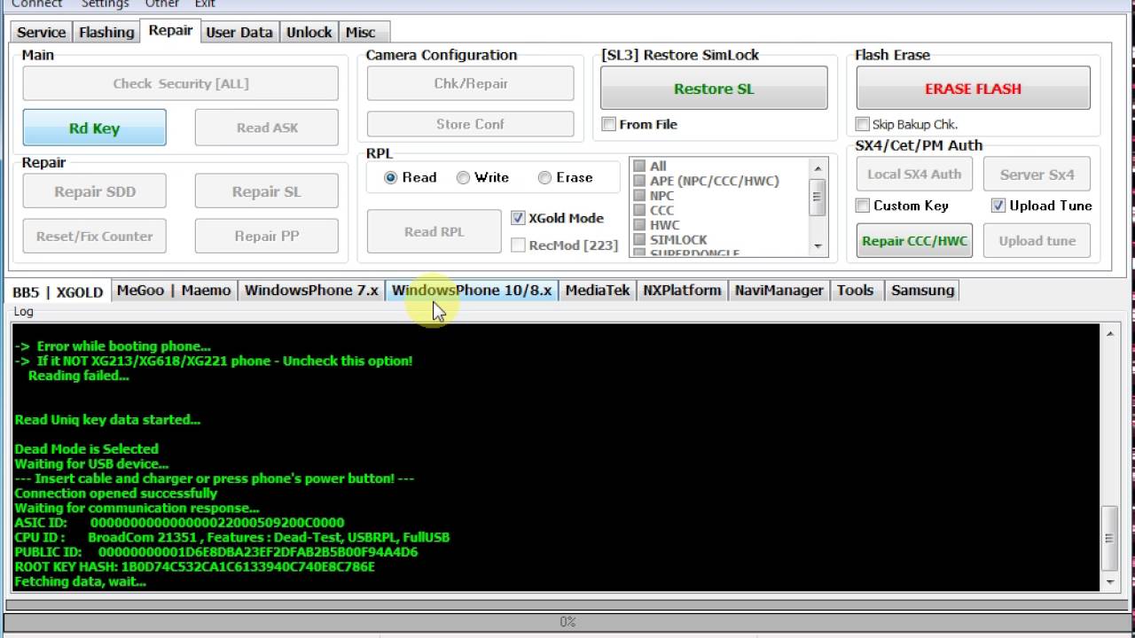Enable the Custom Key checkbox
1135x638 pixels.
tap(863, 206)
